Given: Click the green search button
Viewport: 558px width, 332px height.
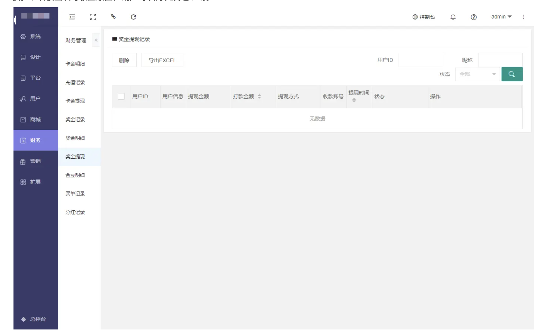Looking at the screenshot, I should point(512,74).
